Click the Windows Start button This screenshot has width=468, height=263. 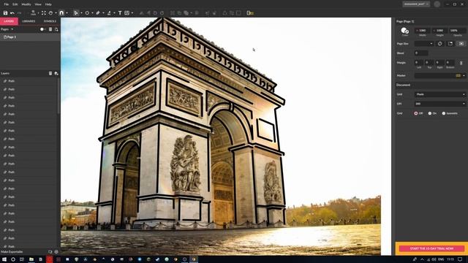pyautogui.click(x=4, y=259)
